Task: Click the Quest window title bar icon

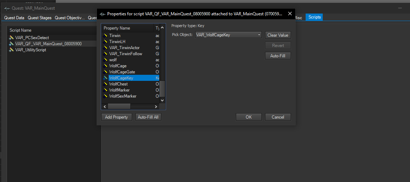Action: click(x=7, y=8)
